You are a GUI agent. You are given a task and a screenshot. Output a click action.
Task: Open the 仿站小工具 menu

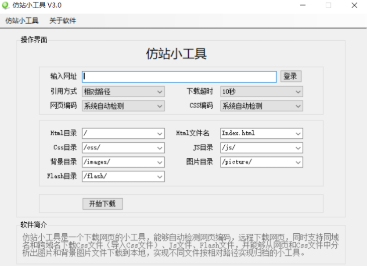tap(22, 21)
